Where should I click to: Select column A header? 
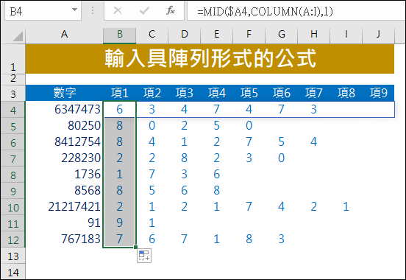(x=64, y=34)
